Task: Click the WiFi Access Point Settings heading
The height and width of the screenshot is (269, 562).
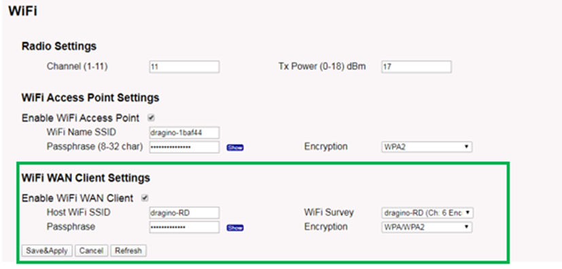Action: pyautogui.click(x=90, y=97)
